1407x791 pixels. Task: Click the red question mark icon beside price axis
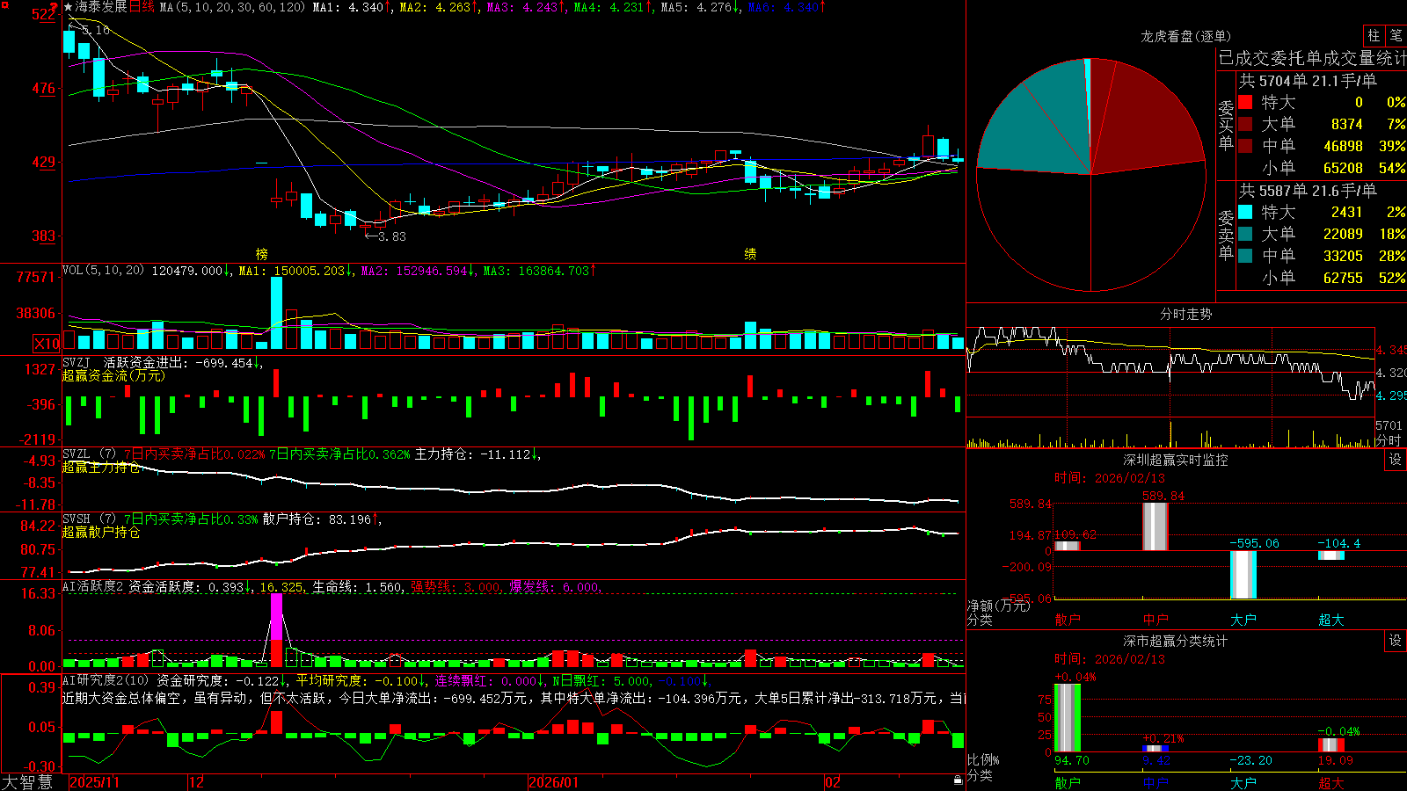click(55, 8)
